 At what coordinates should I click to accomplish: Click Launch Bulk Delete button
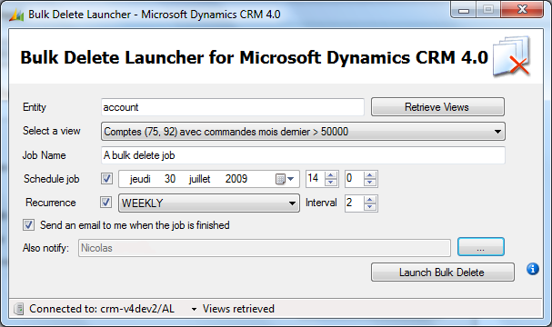[443, 272]
